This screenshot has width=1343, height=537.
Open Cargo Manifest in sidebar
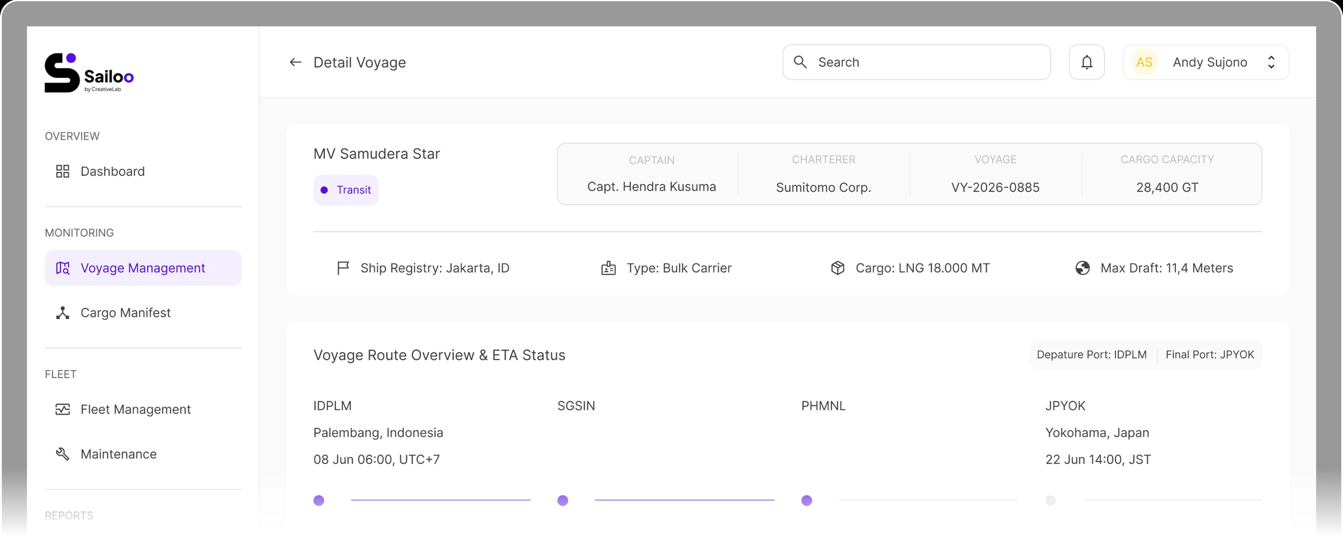(x=143, y=313)
